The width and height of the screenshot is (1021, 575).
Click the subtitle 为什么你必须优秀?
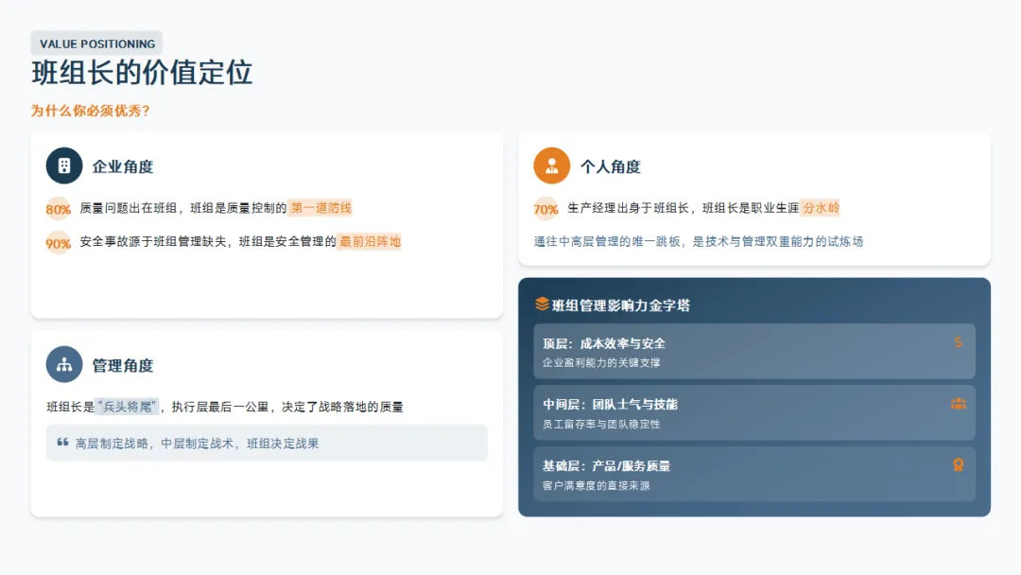[x=91, y=111]
